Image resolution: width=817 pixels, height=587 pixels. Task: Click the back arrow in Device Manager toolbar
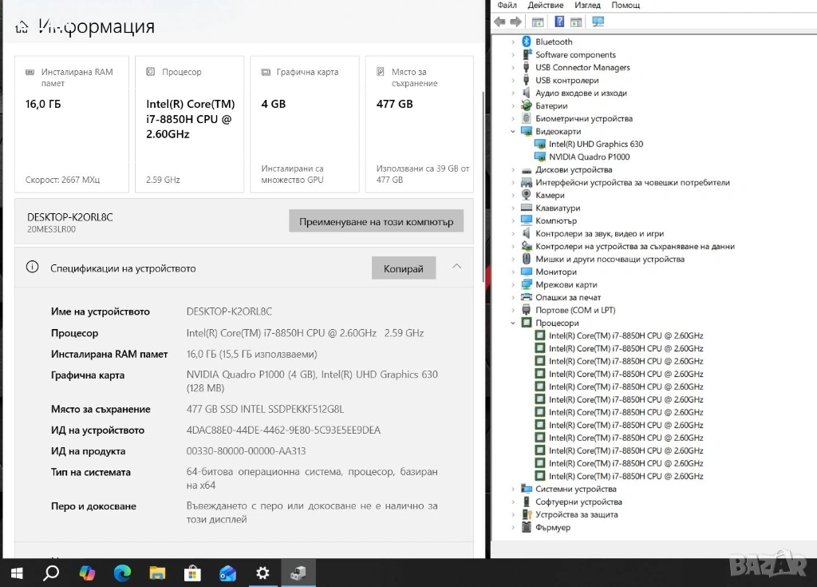point(500,22)
